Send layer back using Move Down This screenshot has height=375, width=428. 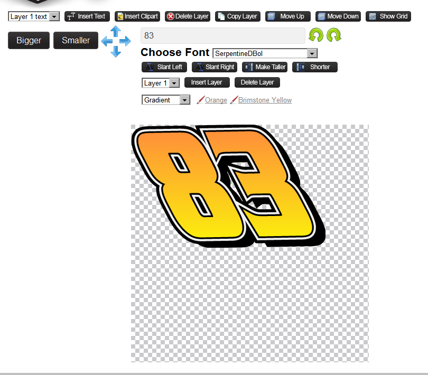pos(338,16)
